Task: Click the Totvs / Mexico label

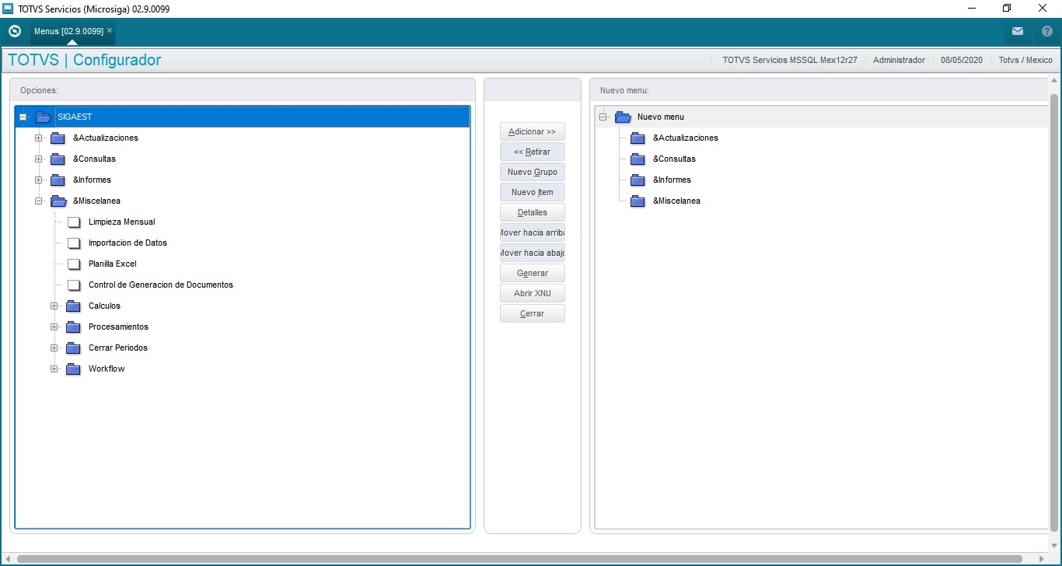Action: (1025, 60)
